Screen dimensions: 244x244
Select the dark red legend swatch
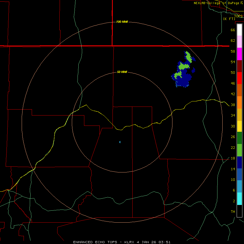(x=239, y=66)
